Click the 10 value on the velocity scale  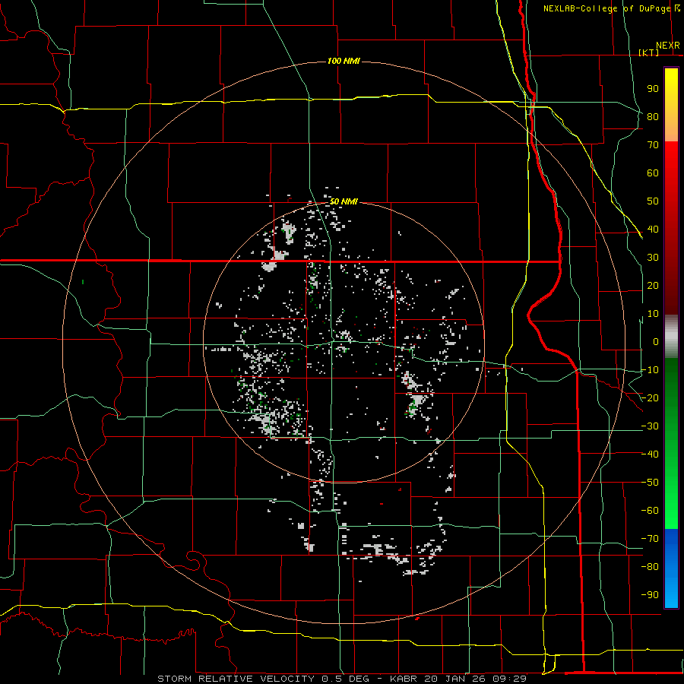[x=653, y=314]
